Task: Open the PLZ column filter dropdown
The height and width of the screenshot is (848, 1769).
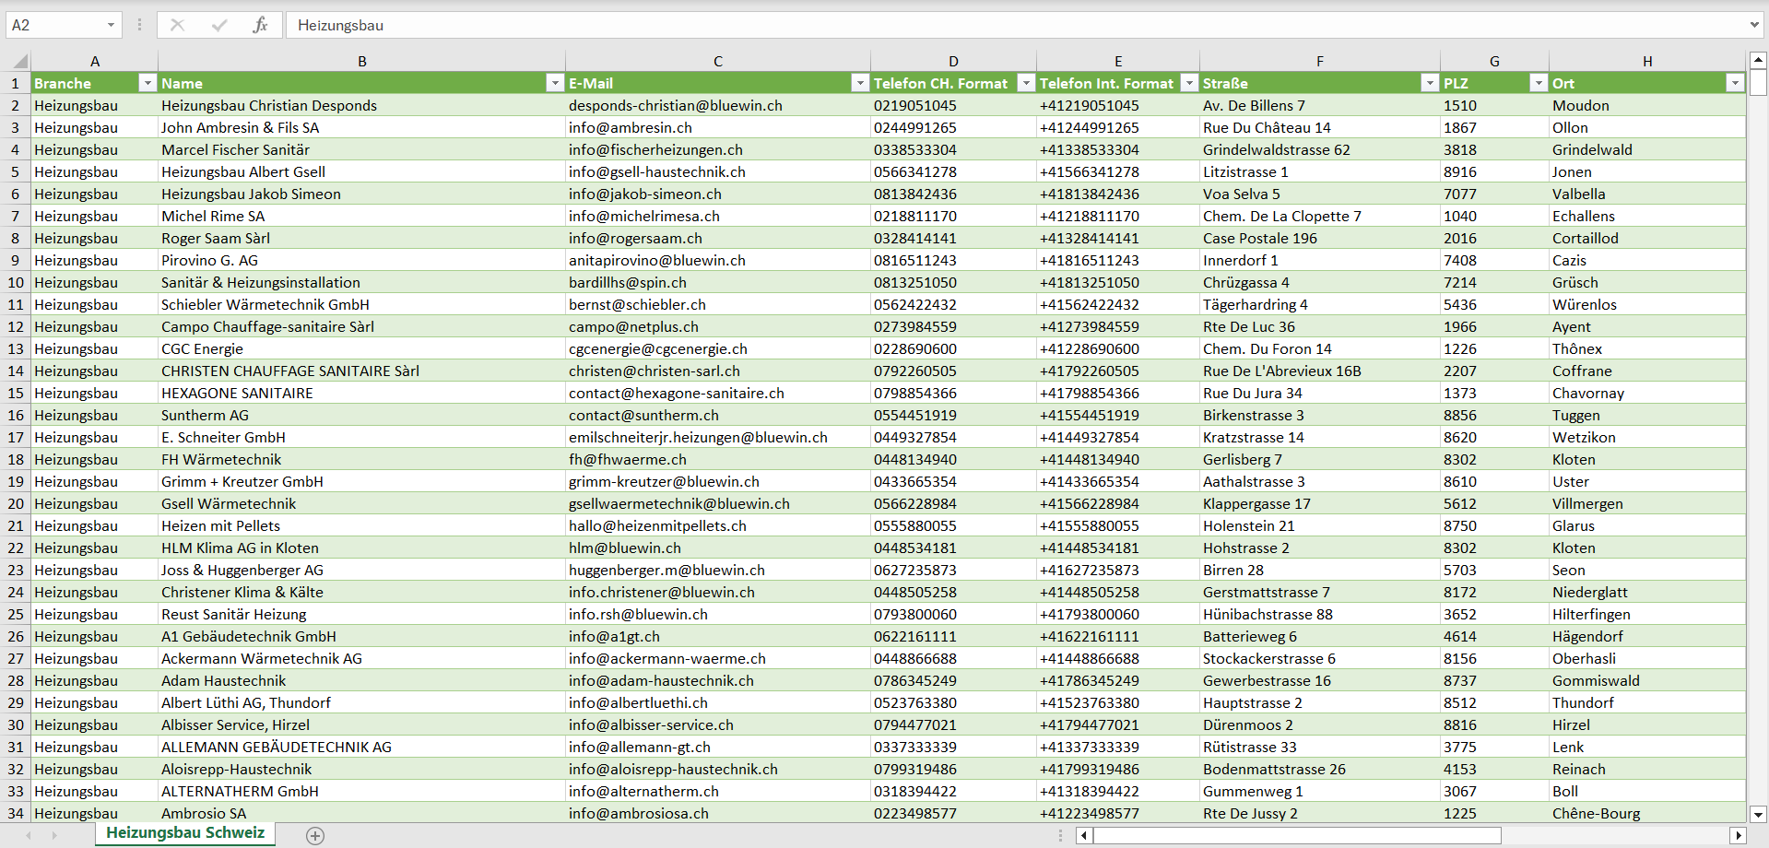Action: [1539, 83]
